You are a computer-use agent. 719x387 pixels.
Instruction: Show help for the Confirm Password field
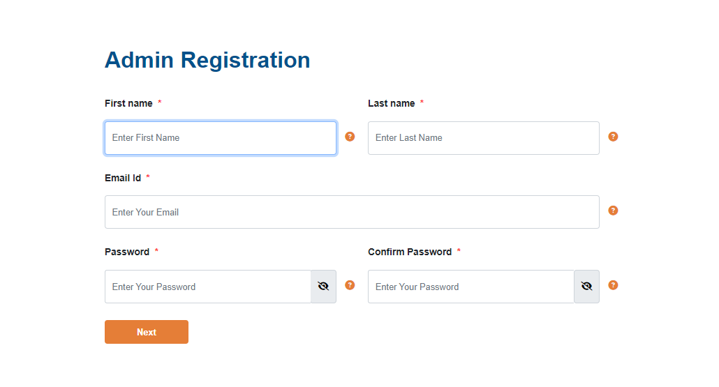tap(613, 285)
